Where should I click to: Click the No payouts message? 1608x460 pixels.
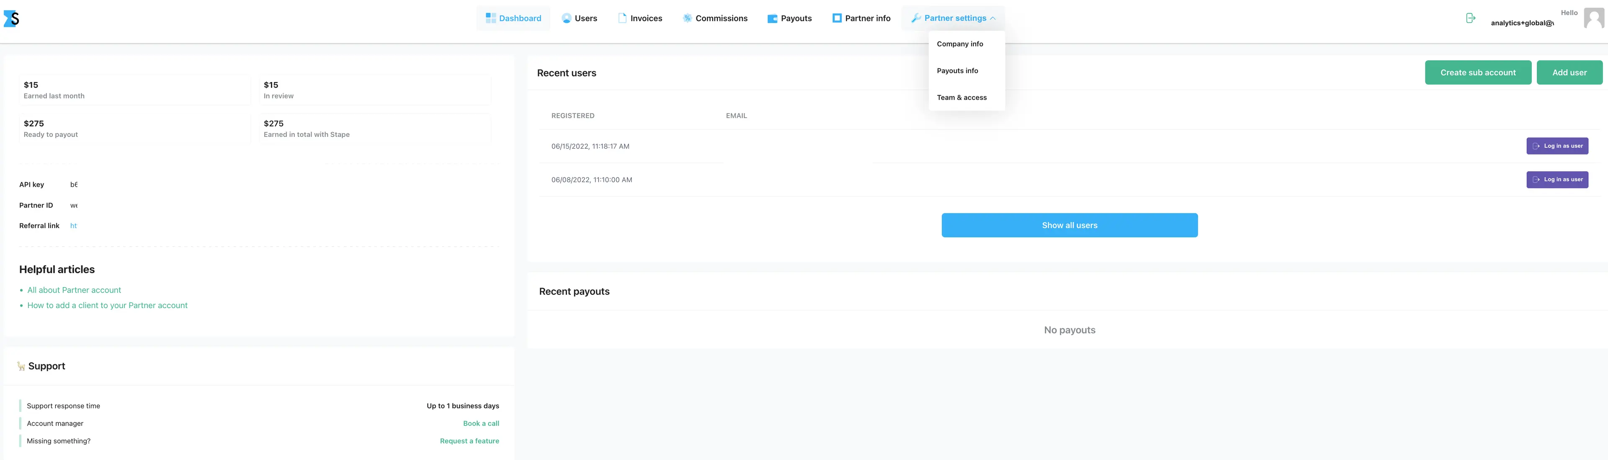pos(1069,330)
